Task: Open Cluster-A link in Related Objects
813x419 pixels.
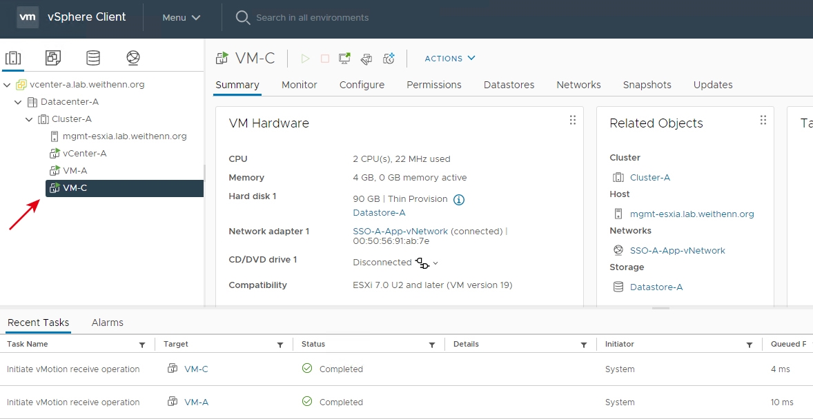Action: (650, 178)
